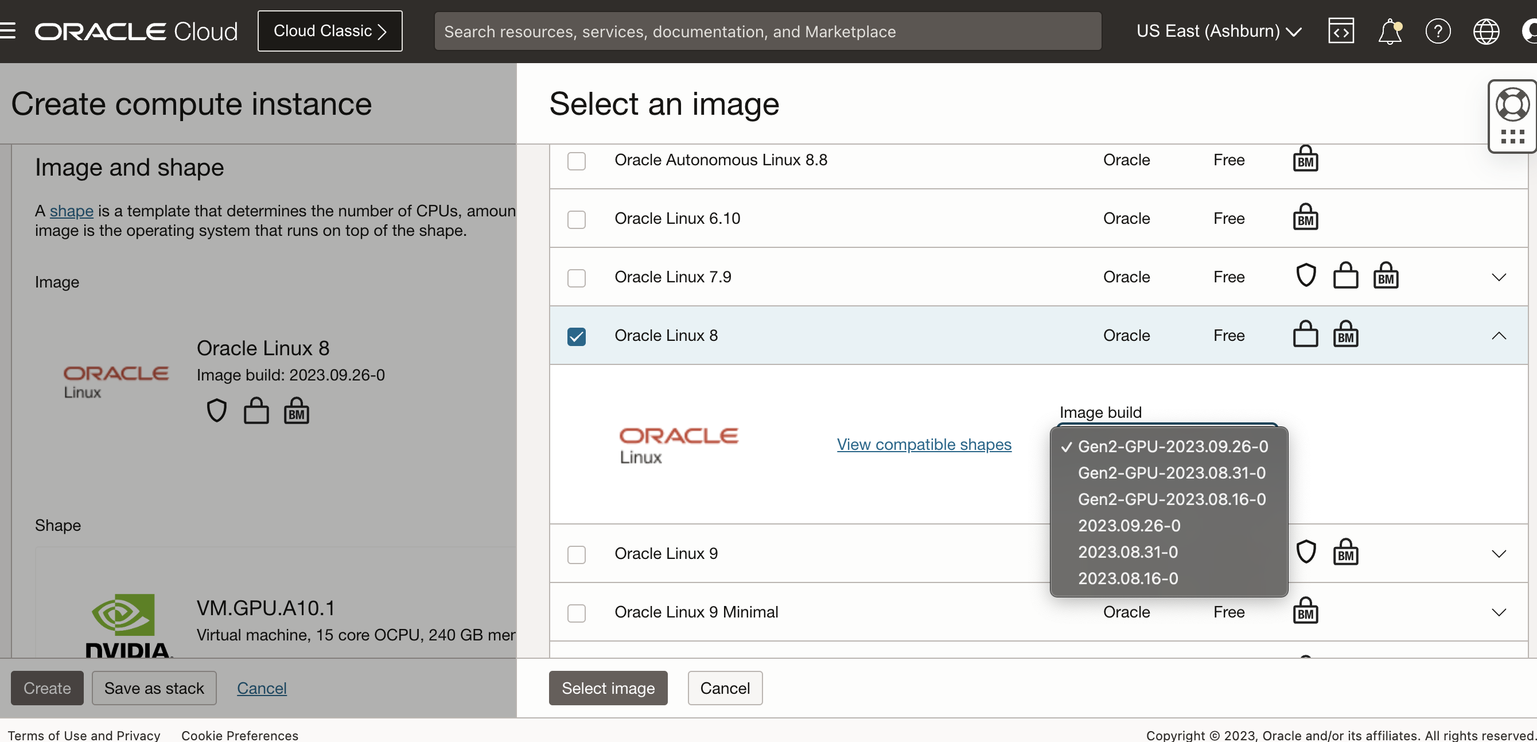The width and height of the screenshot is (1537, 742).
Task: Check Oracle Autonomous Linux 8.8
Action: click(x=577, y=161)
